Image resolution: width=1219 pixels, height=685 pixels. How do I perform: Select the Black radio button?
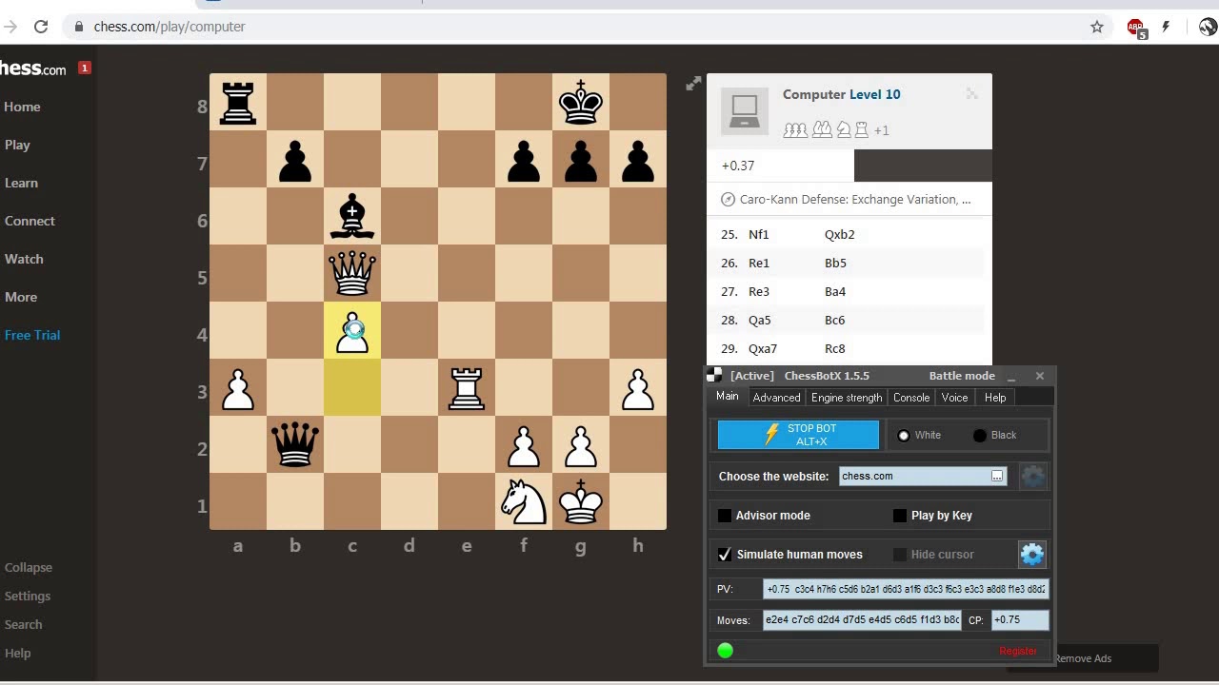pyautogui.click(x=979, y=436)
